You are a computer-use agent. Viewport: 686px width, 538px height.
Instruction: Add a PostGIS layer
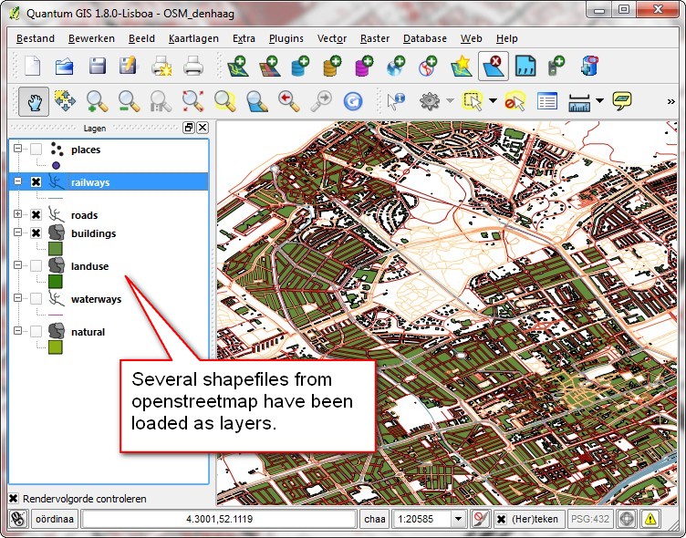300,66
